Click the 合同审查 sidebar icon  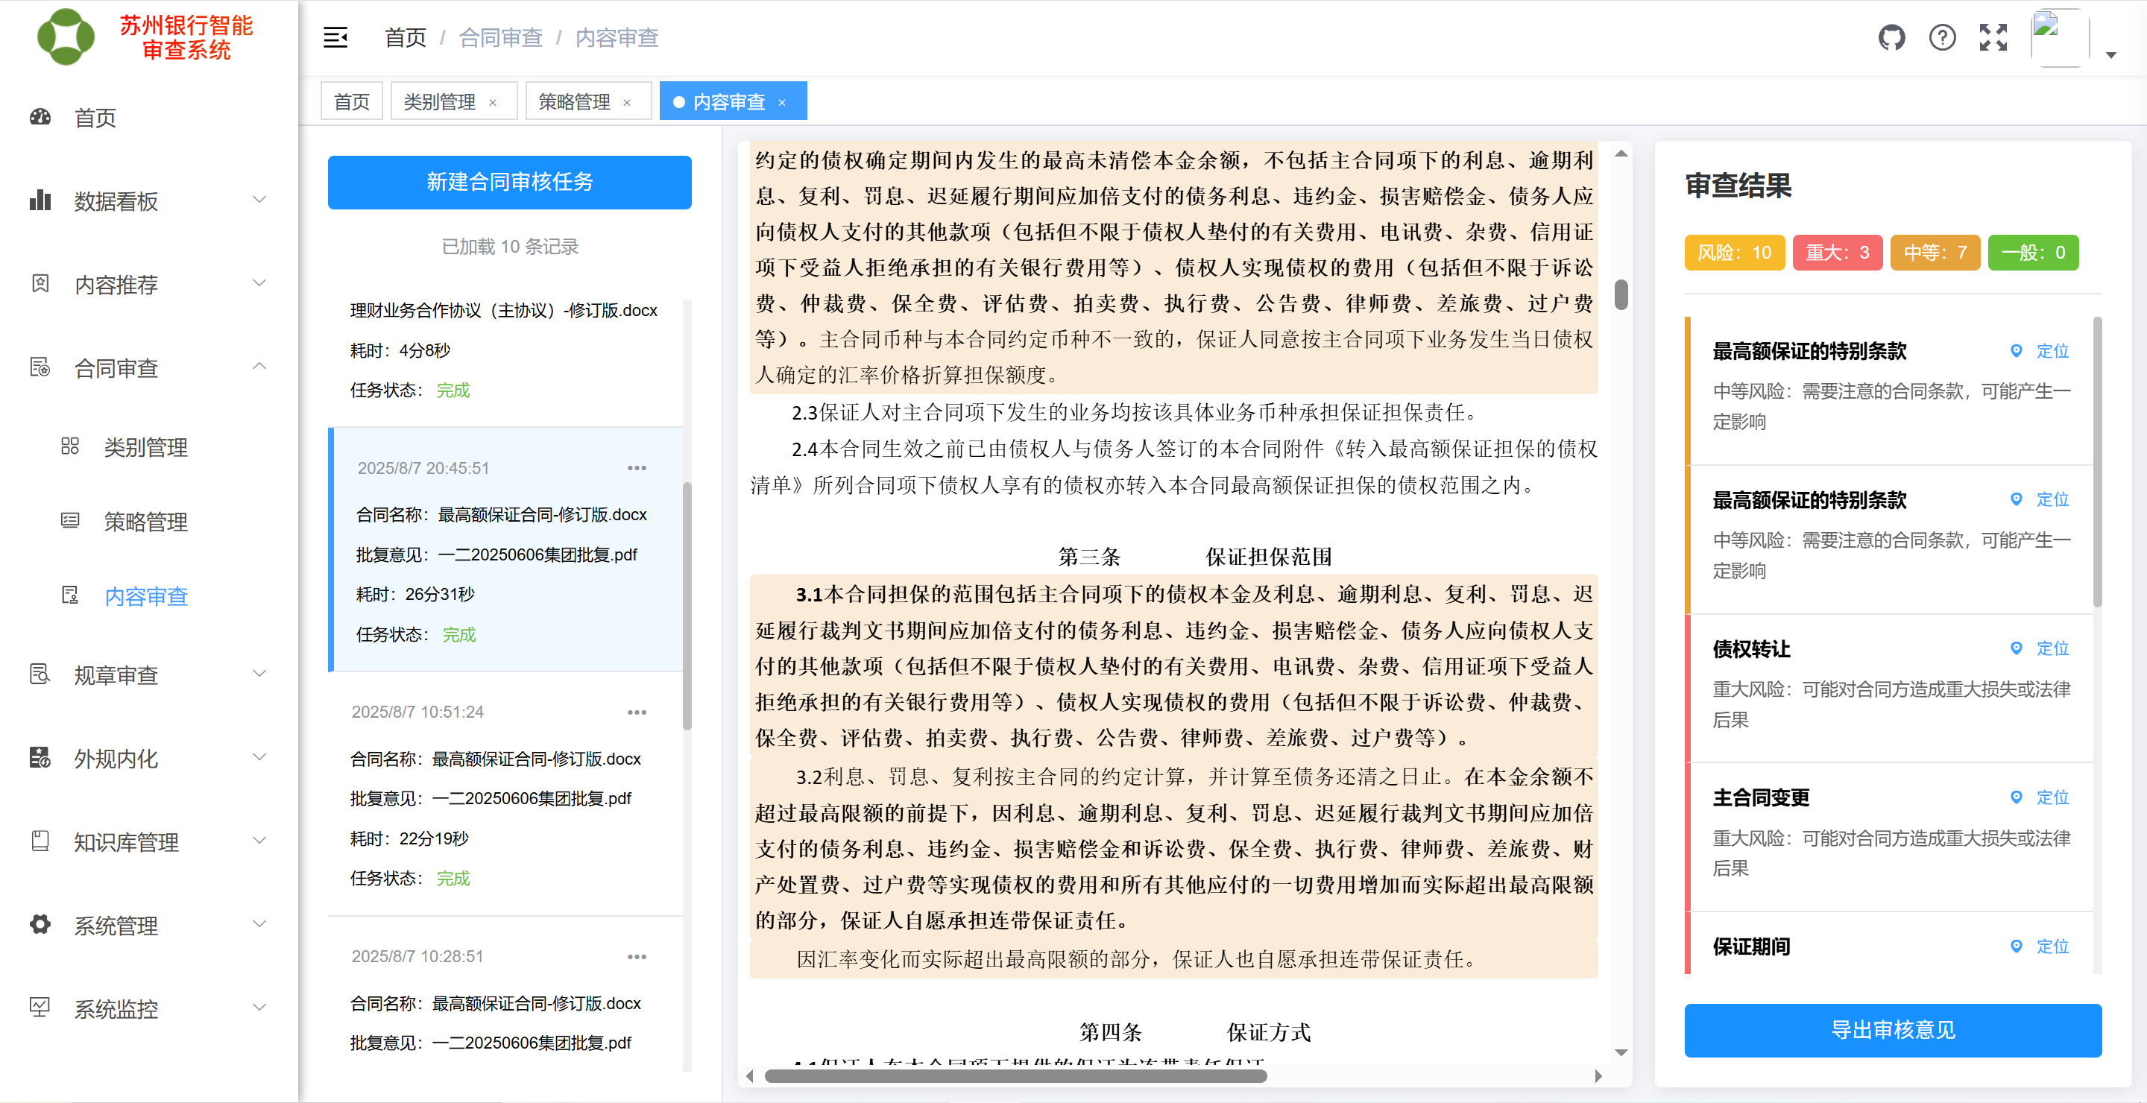coord(40,367)
